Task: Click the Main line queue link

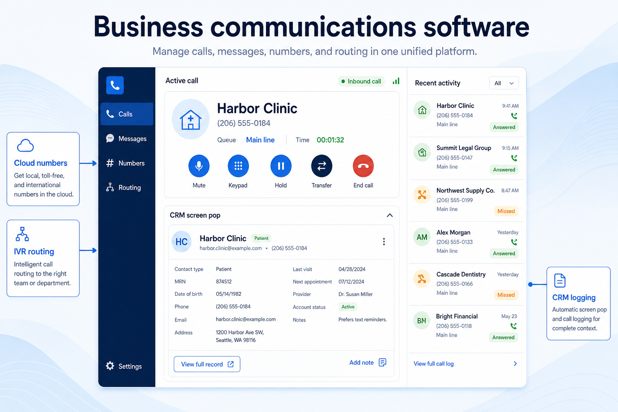Action: coord(260,140)
